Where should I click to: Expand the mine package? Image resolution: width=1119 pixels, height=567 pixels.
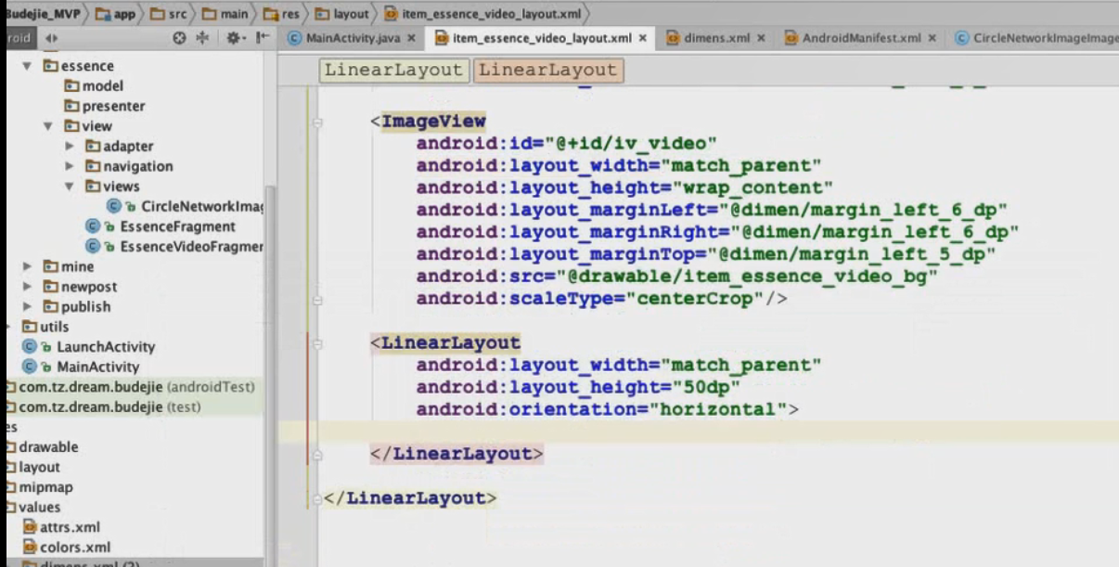(x=27, y=267)
